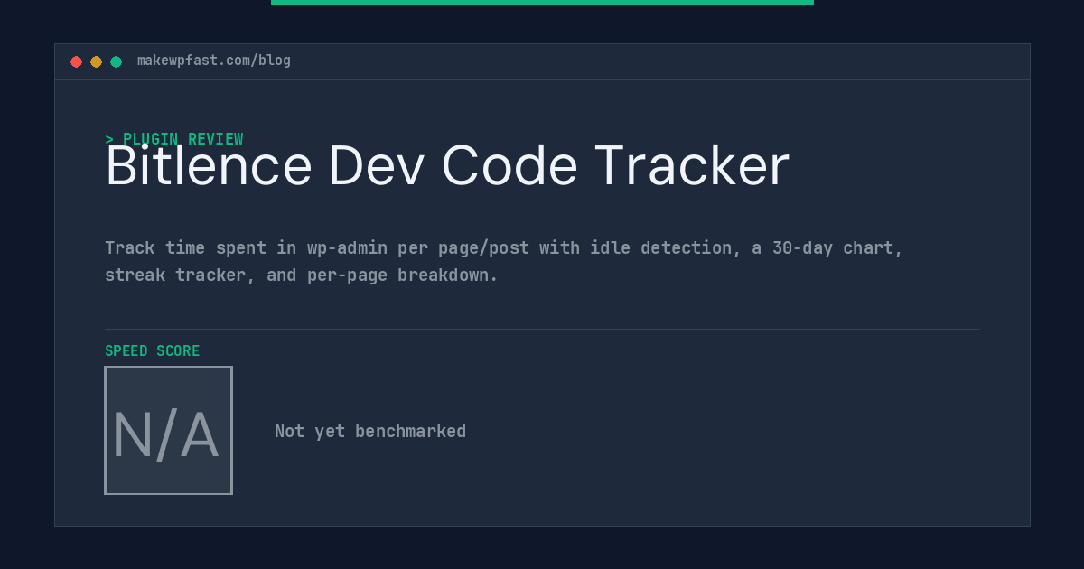Click the N/A speed score box
The height and width of the screenshot is (569, 1084).
pyautogui.click(x=168, y=430)
